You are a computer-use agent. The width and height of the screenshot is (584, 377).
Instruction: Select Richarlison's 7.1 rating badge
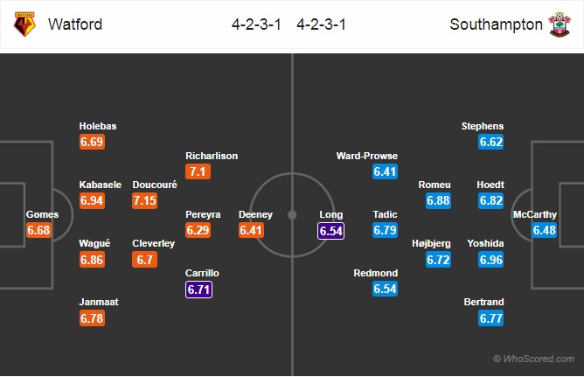tap(198, 171)
